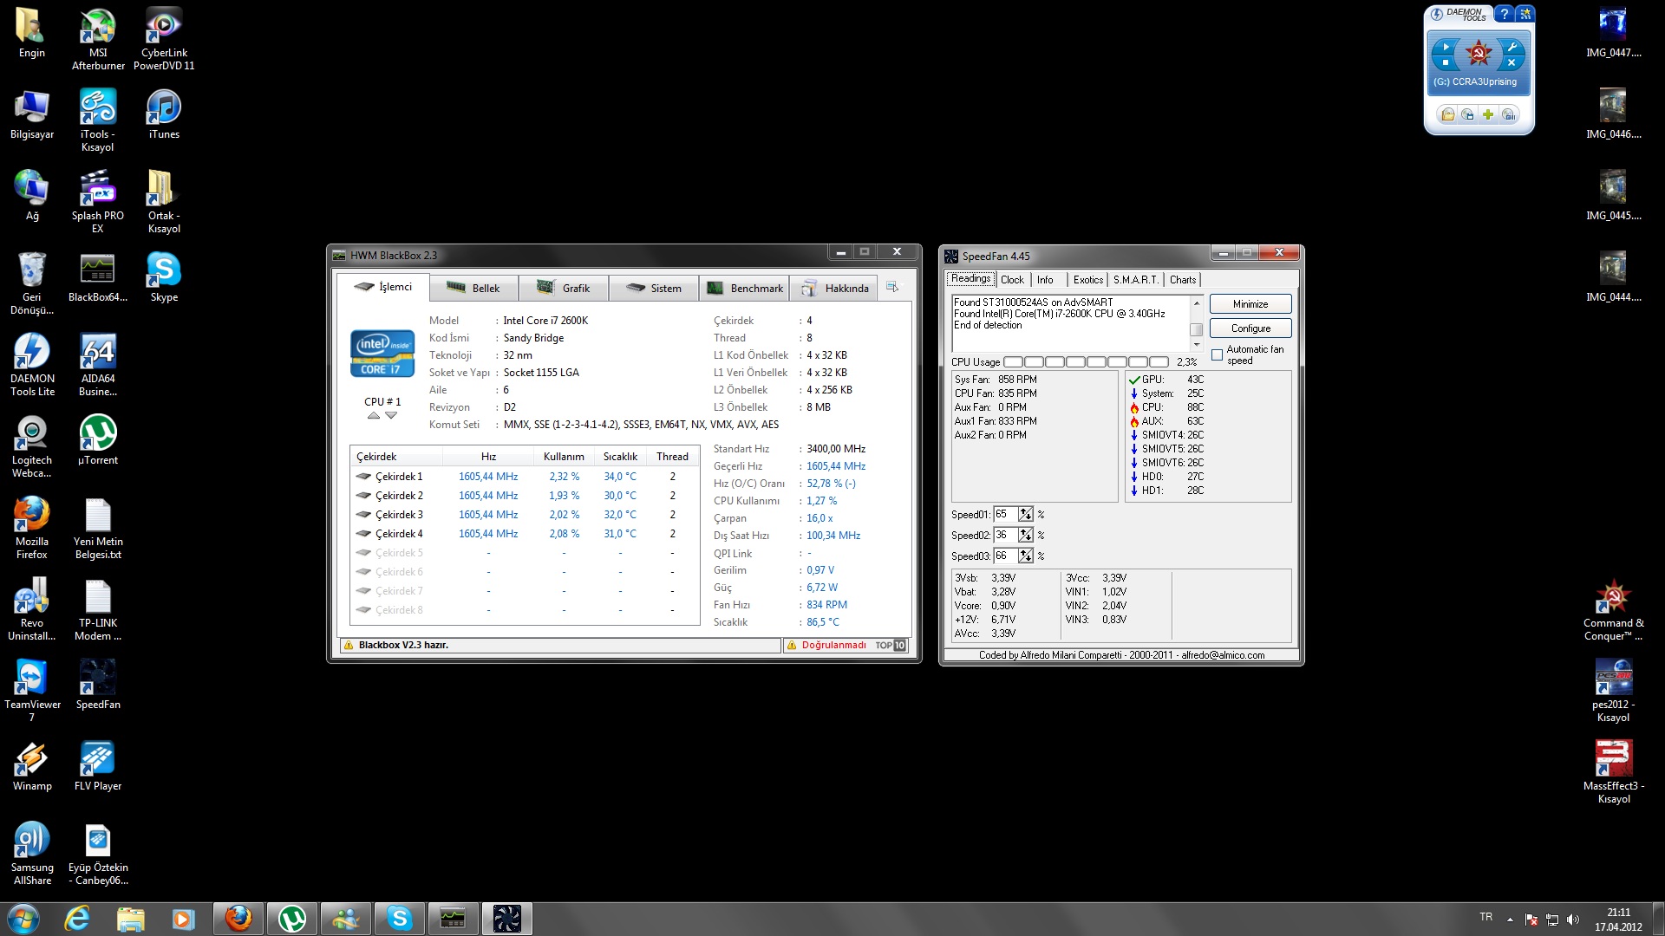Switch to the Bellek tab in HWM BlackBox
The height and width of the screenshot is (936, 1665).
473,288
